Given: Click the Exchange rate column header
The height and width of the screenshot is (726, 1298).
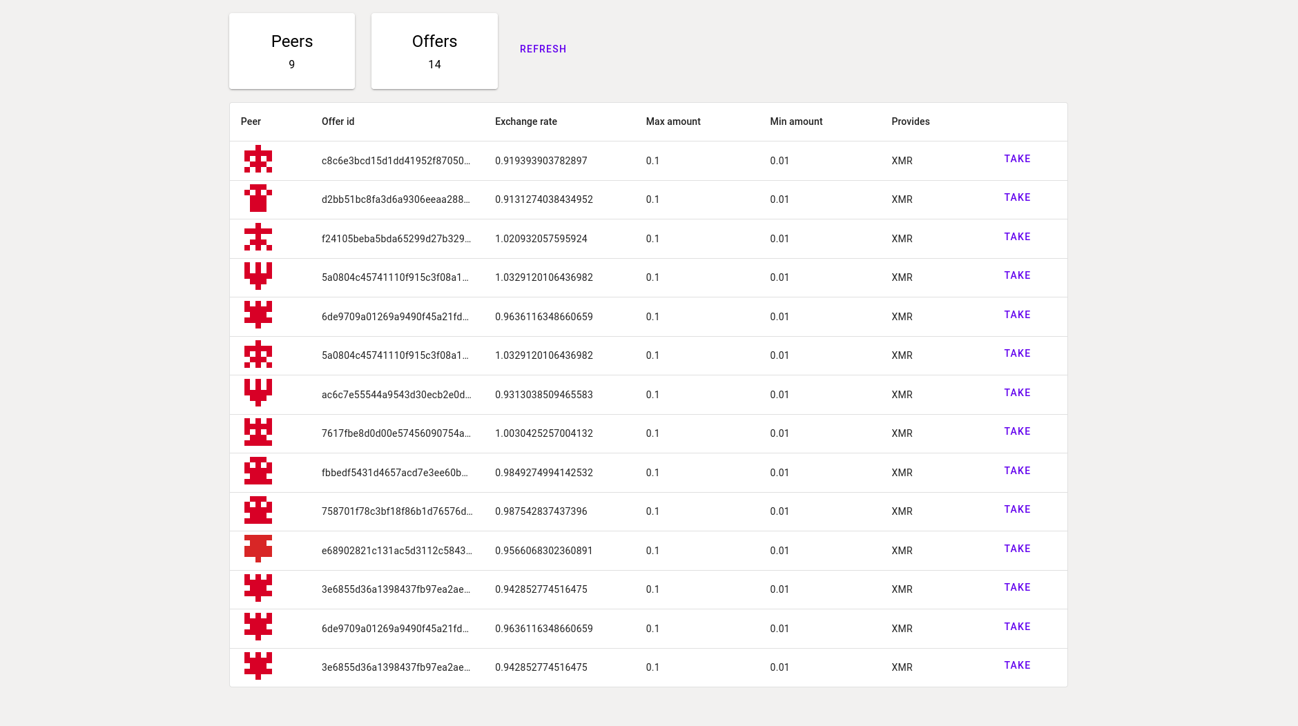Looking at the screenshot, I should click(x=525, y=121).
